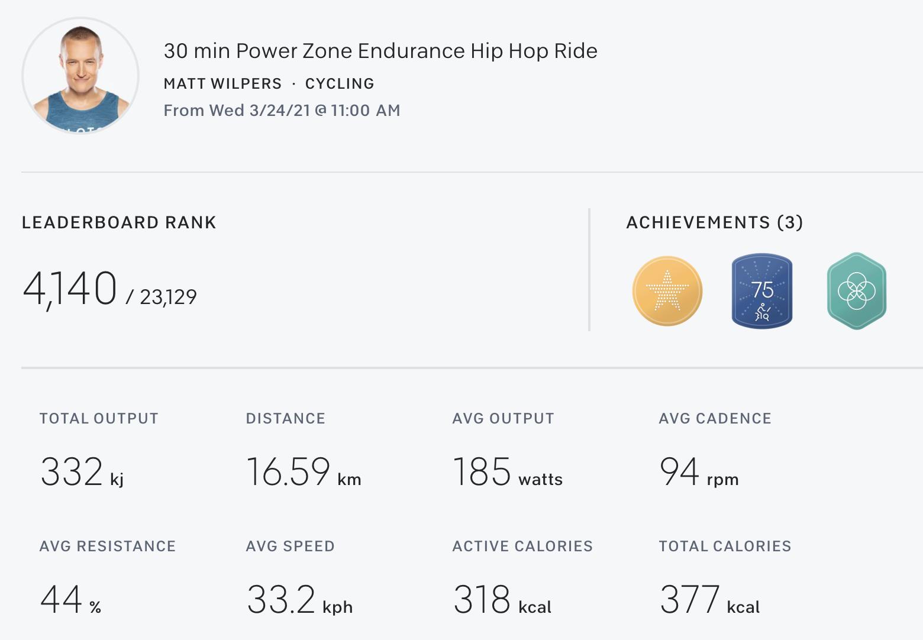Image resolution: width=923 pixels, height=640 pixels.
Task: Select the Cycling category label
Action: [x=340, y=84]
